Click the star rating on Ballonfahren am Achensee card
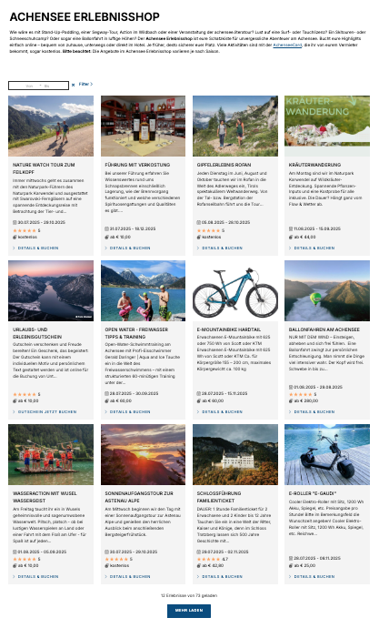This screenshot has height=628, width=379. 300,394
